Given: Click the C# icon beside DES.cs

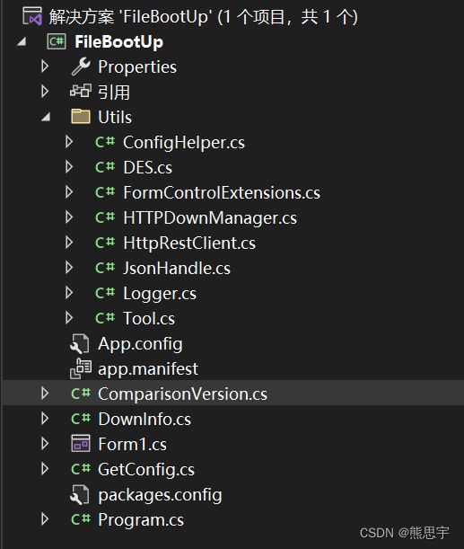Looking at the screenshot, I should pyautogui.click(x=105, y=167).
